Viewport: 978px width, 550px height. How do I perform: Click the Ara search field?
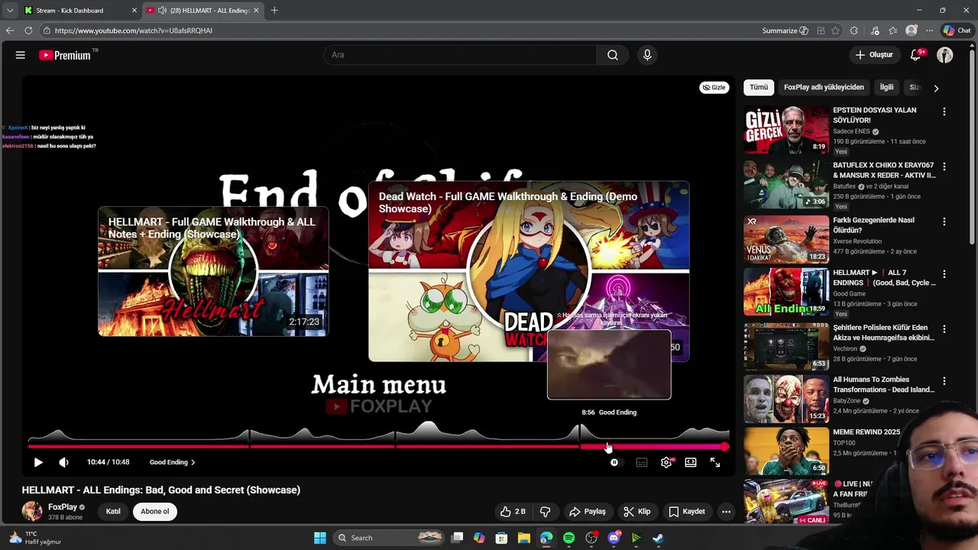[x=461, y=55]
